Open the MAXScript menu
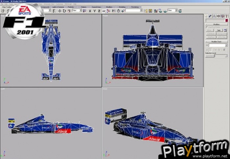 pos(68,4)
